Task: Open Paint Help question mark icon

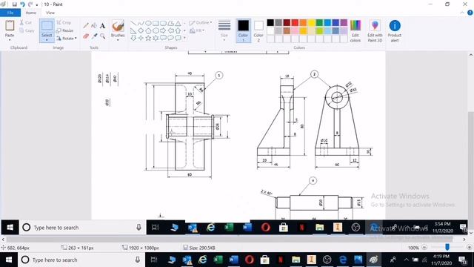Action: point(470,13)
